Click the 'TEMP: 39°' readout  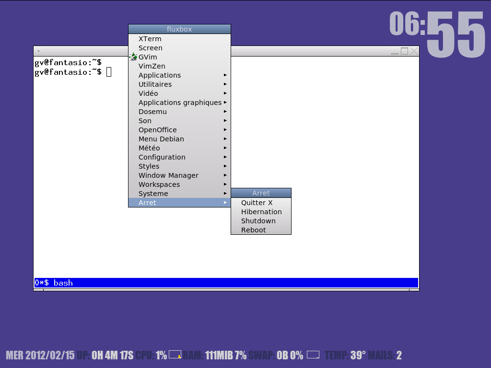point(345,355)
